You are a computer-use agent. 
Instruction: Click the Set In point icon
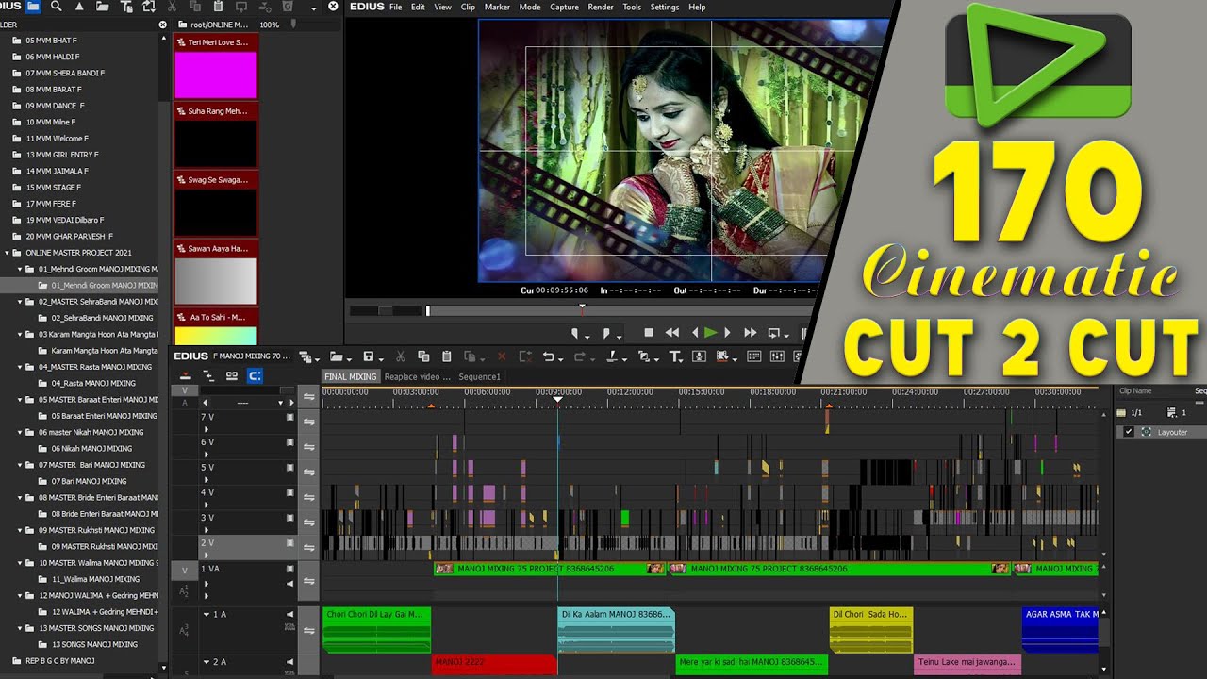point(576,333)
